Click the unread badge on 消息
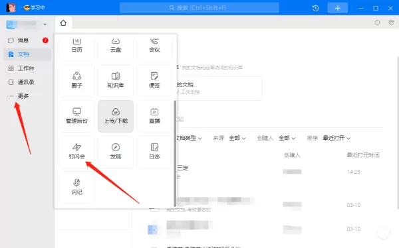This screenshot has height=248, width=399. point(45,40)
